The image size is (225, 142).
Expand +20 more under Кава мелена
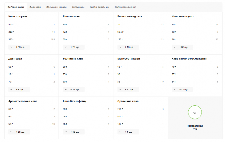[73, 47]
